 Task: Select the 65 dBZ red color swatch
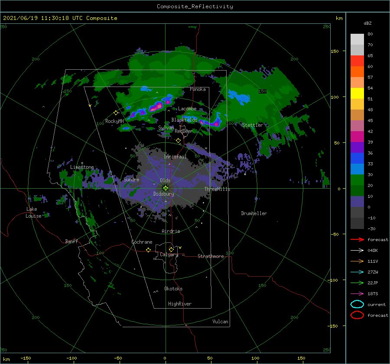click(357, 61)
